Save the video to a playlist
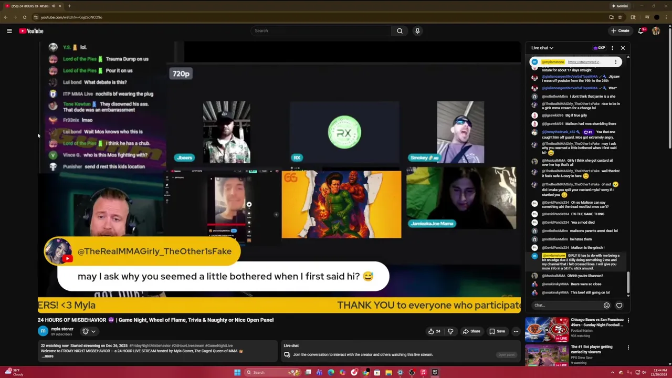 497,331
